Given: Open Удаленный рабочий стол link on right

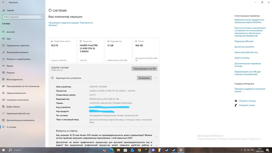Looking at the screenshot, I should pyautogui.click(x=246, y=52).
